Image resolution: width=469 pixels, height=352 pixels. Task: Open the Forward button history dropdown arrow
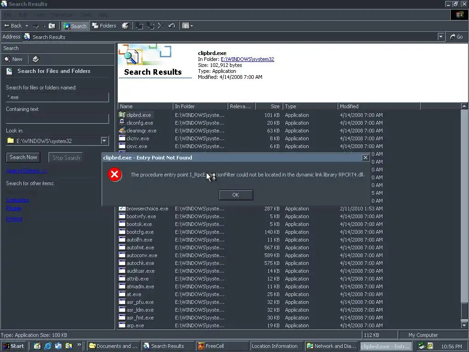pos(44,26)
